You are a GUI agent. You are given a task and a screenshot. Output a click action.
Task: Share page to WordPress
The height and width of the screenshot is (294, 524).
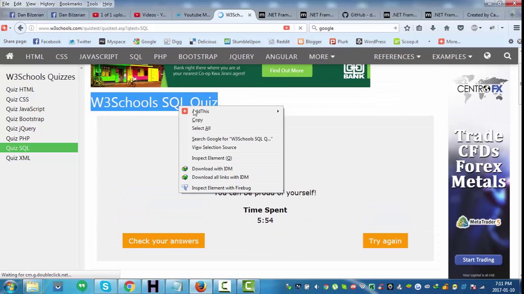(x=370, y=42)
